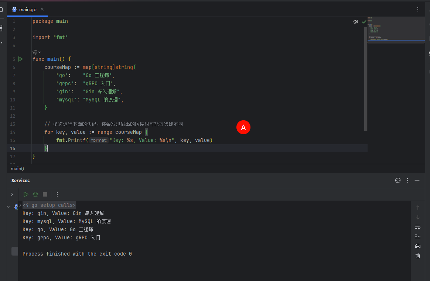The image size is (430, 281).
Task: Stop the running process
Action: [45, 194]
